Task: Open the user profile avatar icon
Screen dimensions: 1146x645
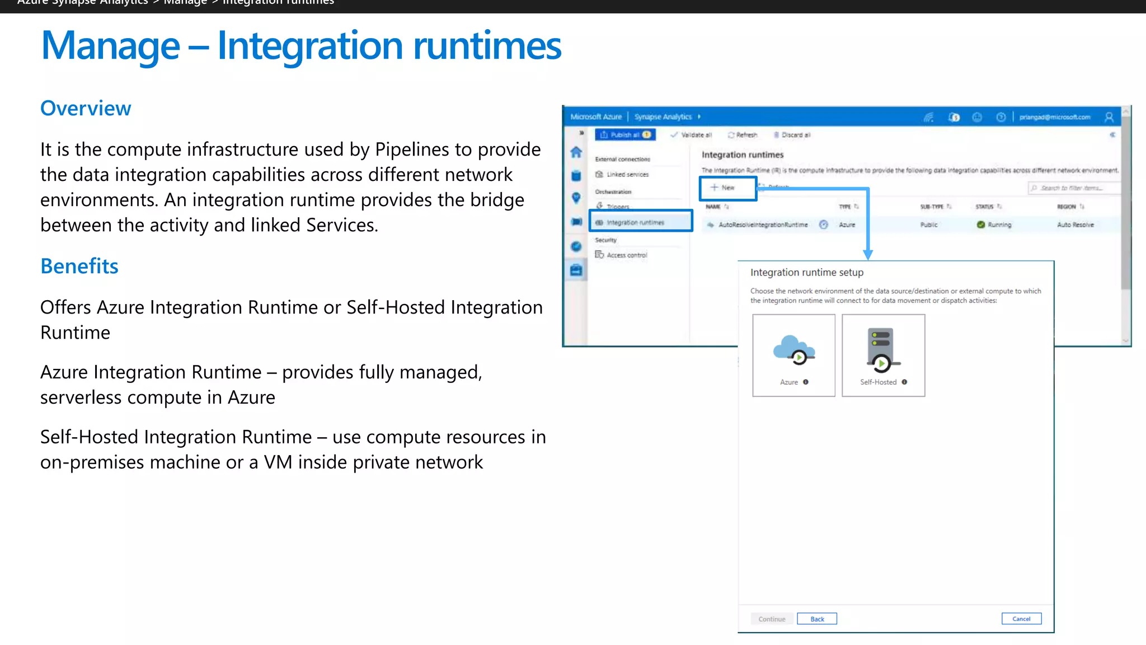Action: point(1109,117)
